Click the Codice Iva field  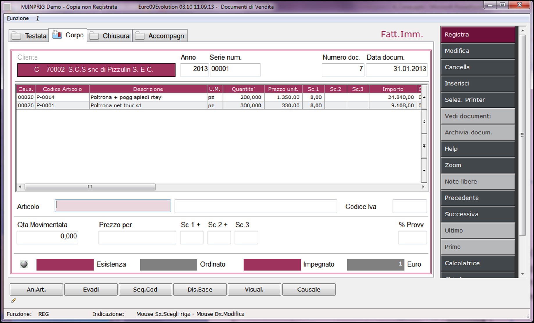pyautogui.click(x=410, y=206)
